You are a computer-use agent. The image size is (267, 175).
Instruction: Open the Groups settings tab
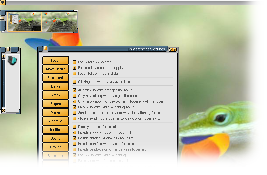click(56, 147)
